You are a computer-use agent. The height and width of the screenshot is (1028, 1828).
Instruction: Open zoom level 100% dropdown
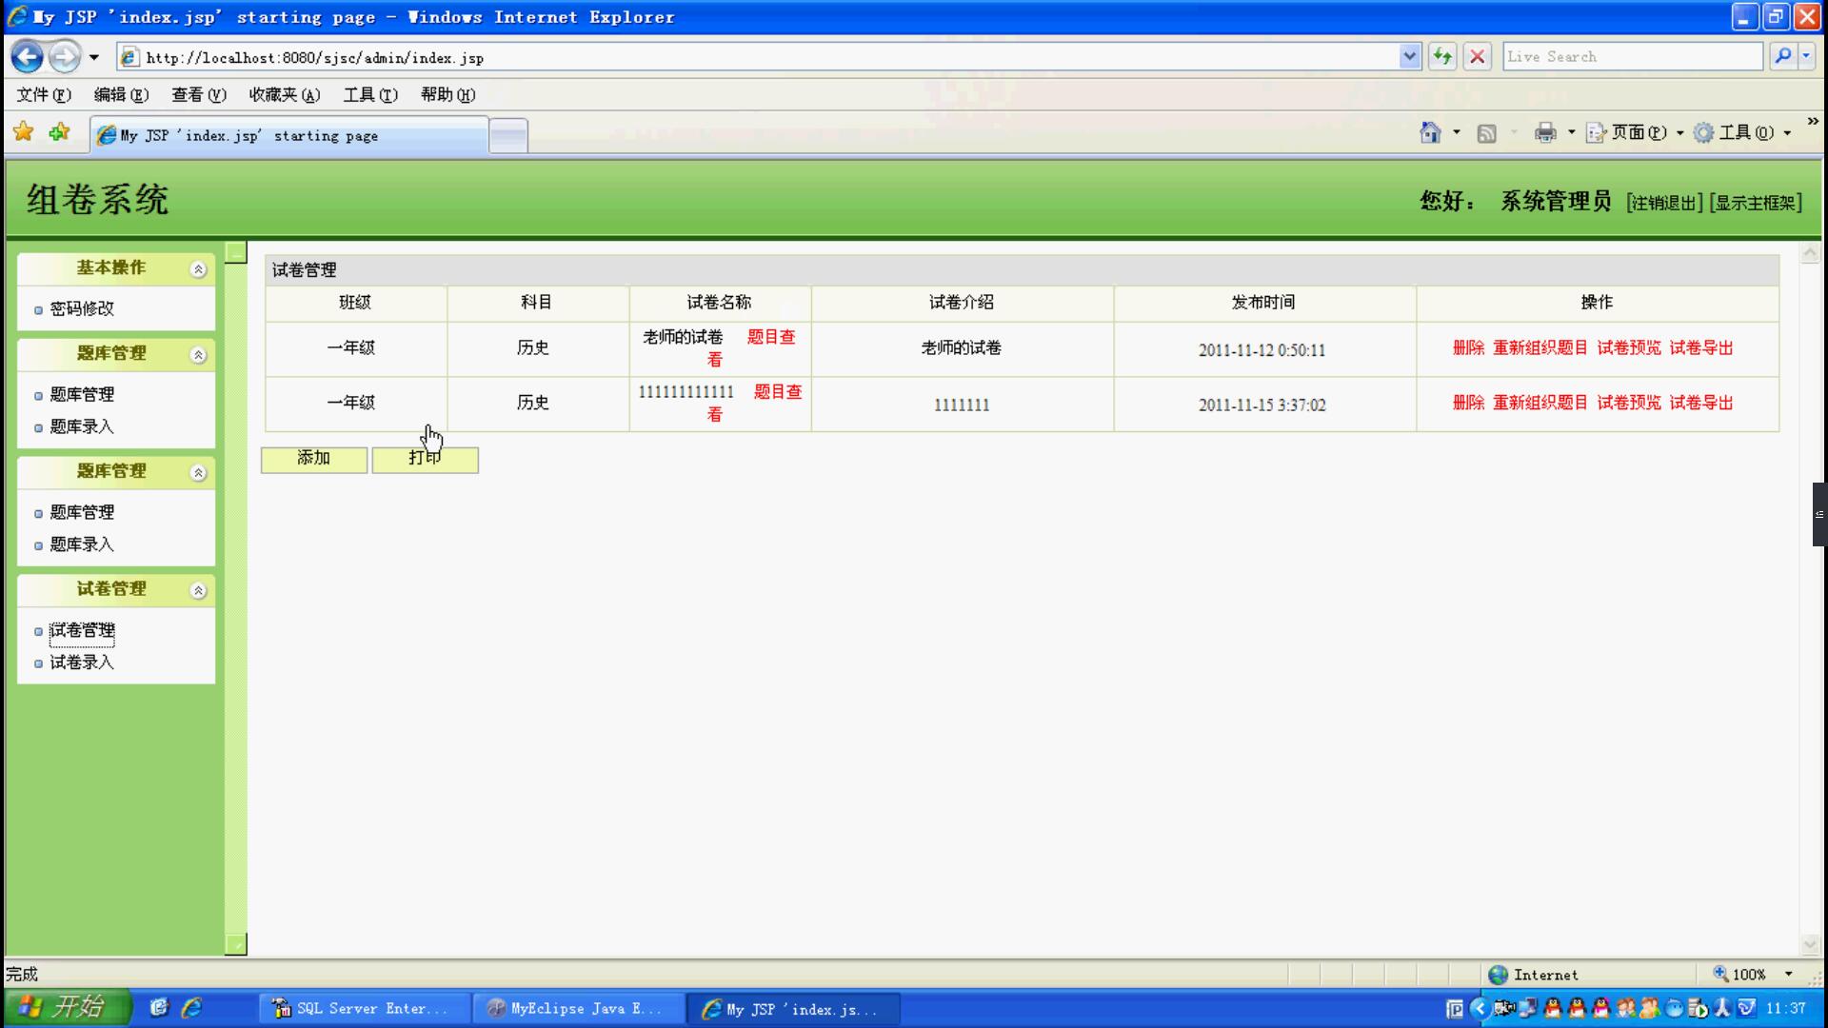coord(1788,974)
